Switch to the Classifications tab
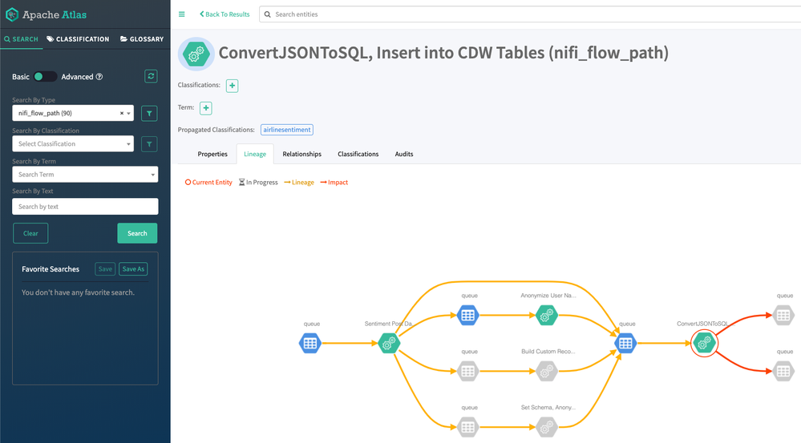The height and width of the screenshot is (443, 801). [x=358, y=154]
